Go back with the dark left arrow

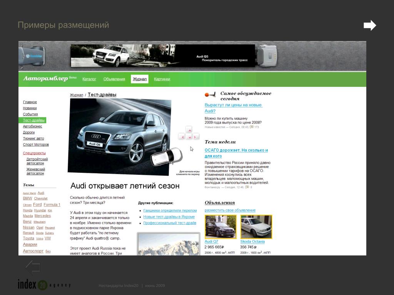click(x=33, y=267)
